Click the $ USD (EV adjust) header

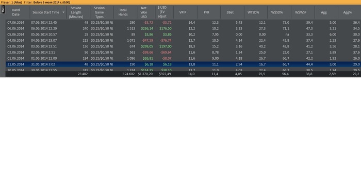(162, 12)
